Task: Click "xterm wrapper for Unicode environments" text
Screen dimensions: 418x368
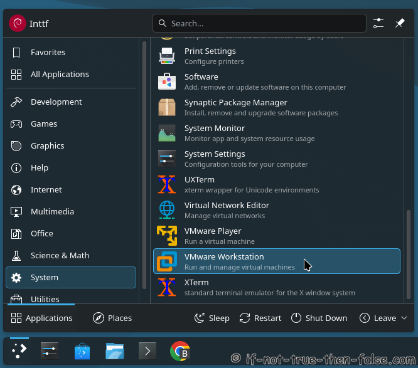Action: coord(252,190)
